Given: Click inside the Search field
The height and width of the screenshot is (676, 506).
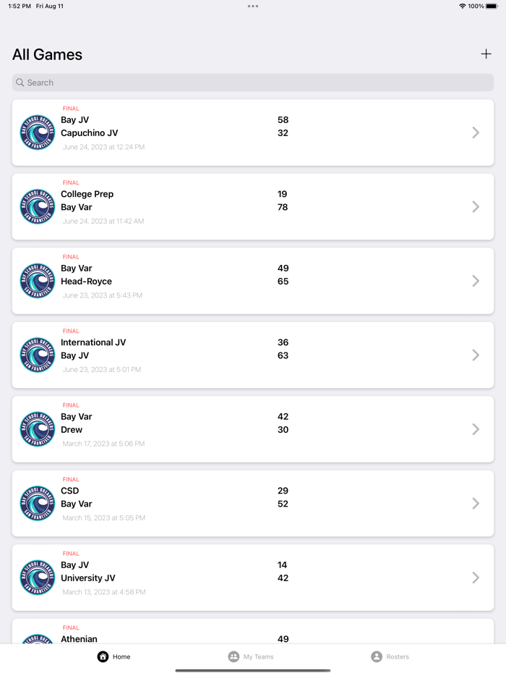Looking at the screenshot, I should [253, 83].
